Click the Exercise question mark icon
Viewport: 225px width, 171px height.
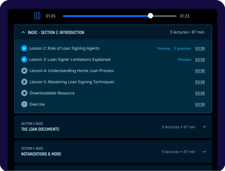click(x=24, y=104)
